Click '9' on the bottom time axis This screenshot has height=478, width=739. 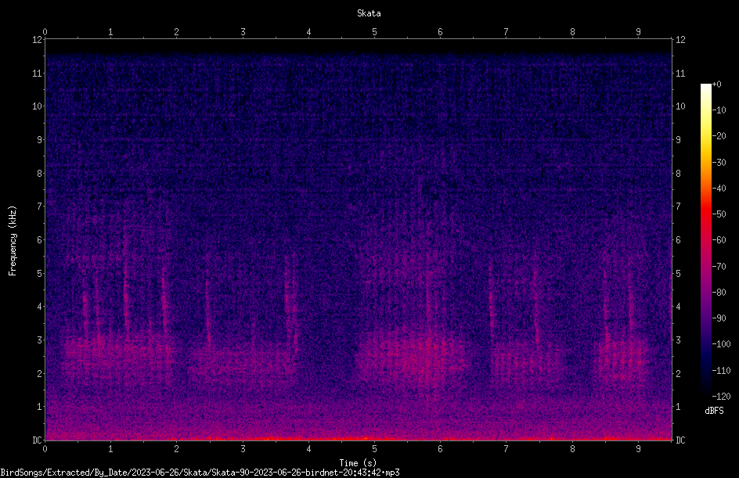638,449
